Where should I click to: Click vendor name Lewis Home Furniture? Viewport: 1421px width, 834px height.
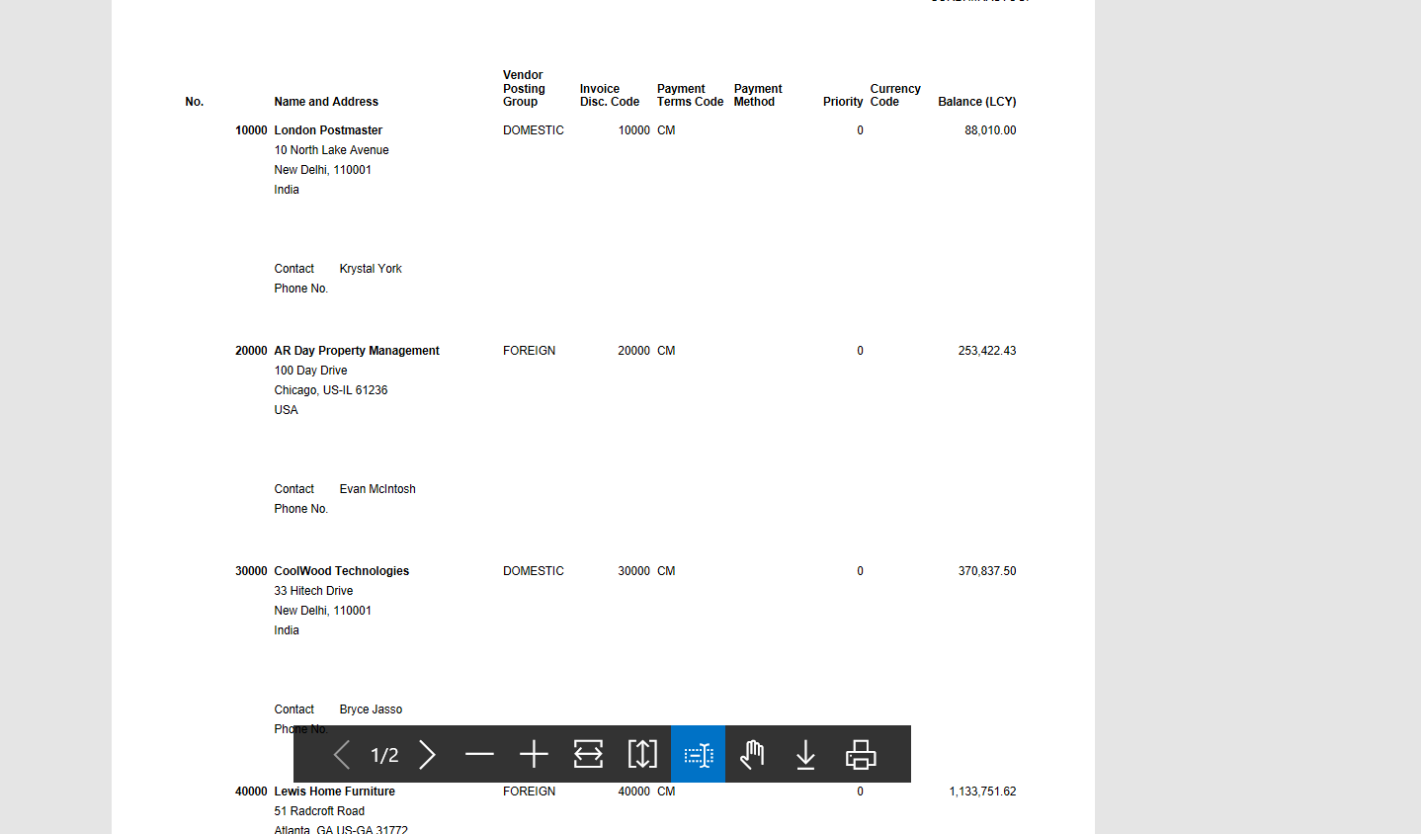point(334,791)
